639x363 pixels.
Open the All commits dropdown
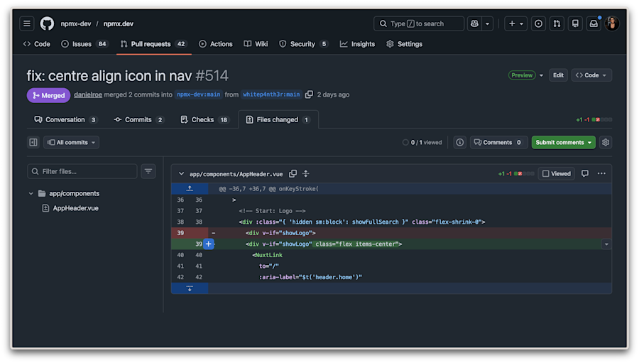[71, 142]
